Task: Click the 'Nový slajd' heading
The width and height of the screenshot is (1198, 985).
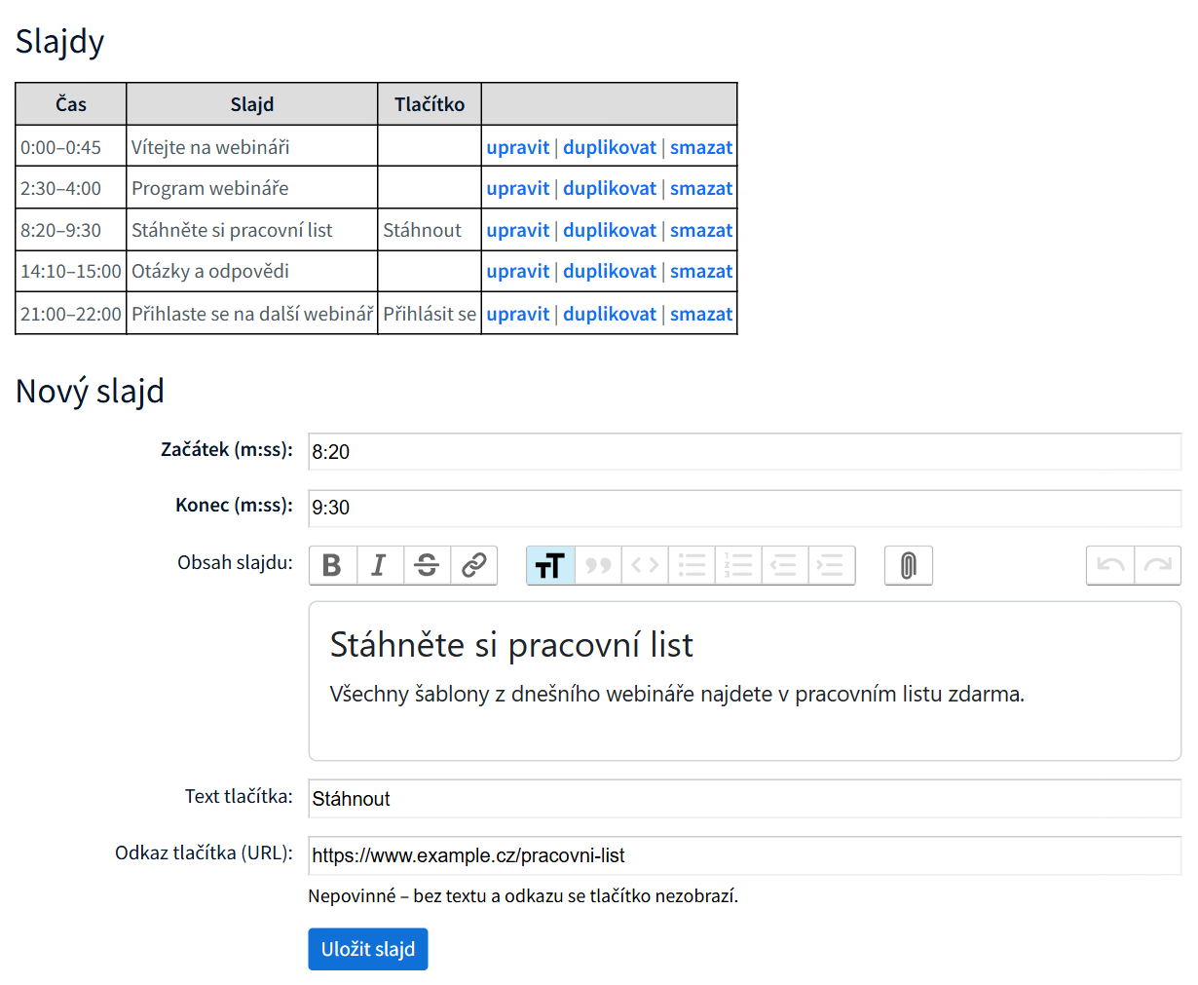Action: [x=90, y=391]
